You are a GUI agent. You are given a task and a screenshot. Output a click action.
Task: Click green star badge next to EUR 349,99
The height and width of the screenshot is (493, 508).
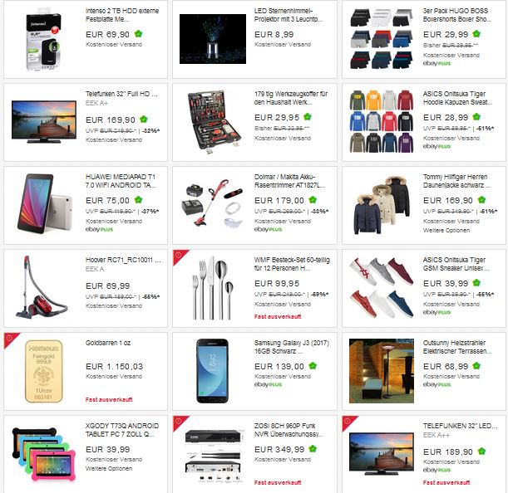313,449
